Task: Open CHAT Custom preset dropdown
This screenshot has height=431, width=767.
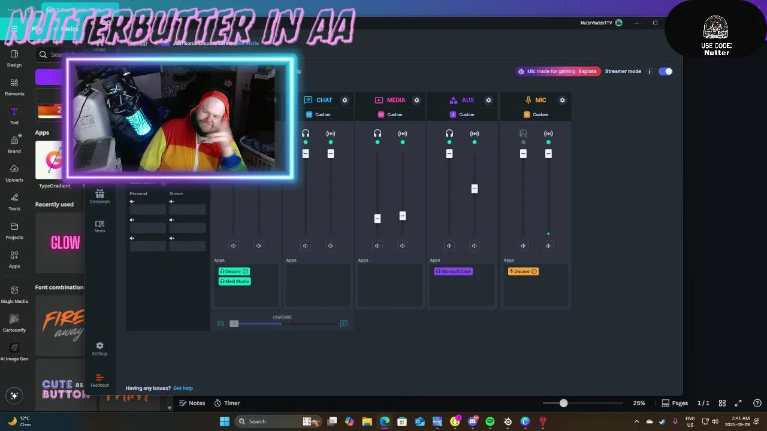Action: point(318,114)
